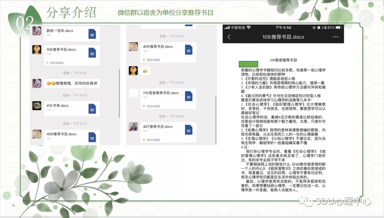Click the Word icon on 跌宕一百年.docx
This screenshot has height=218, width=384.
pos(92,34)
